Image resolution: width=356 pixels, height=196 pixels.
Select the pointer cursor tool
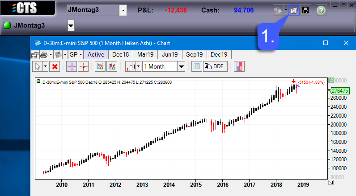(38, 67)
